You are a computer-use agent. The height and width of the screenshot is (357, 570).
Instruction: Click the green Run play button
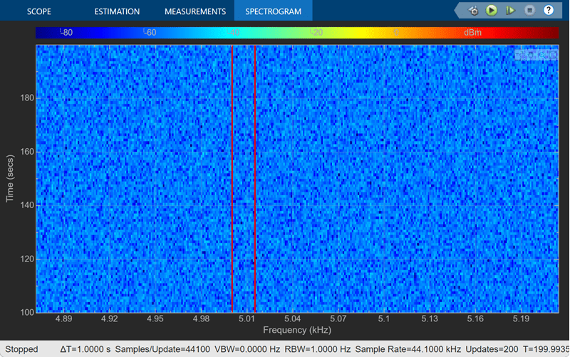pos(492,10)
